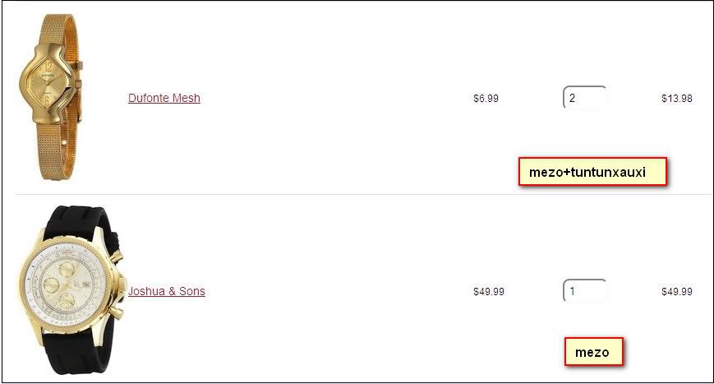Click the divider line between the product rows
The width and height of the screenshot is (714, 384).
[x=357, y=195]
